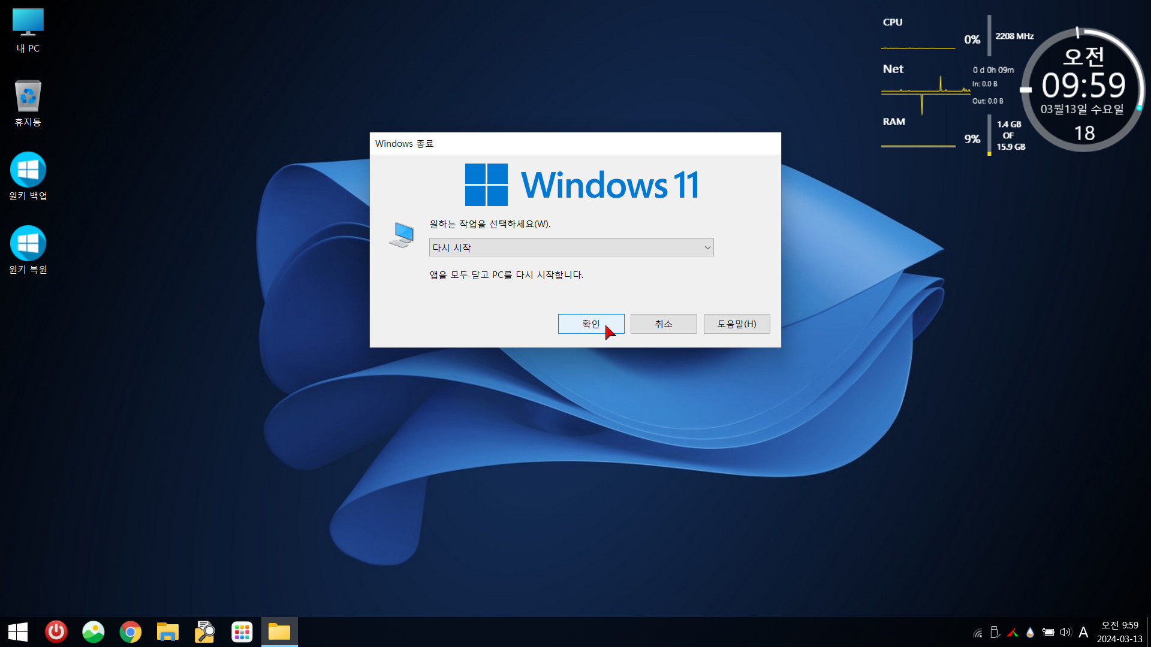This screenshot has width=1151, height=647.
Task: Cancel the shutdown dialog with 취소
Action: 664,323
